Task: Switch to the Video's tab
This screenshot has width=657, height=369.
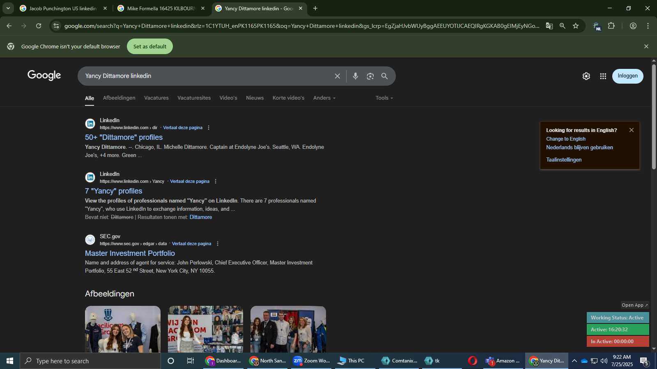Action: tap(228, 98)
